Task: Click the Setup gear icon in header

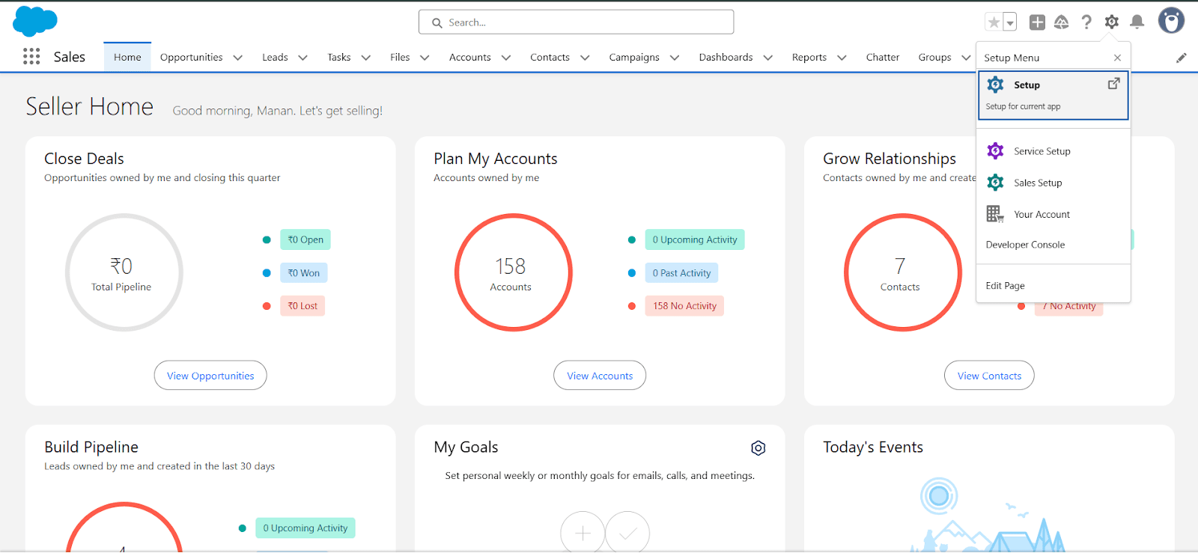Action: 1112,22
